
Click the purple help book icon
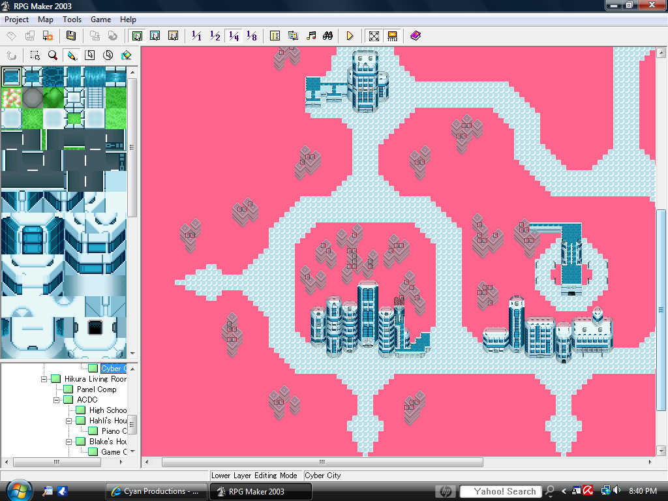pyautogui.click(x=416, y=36)
